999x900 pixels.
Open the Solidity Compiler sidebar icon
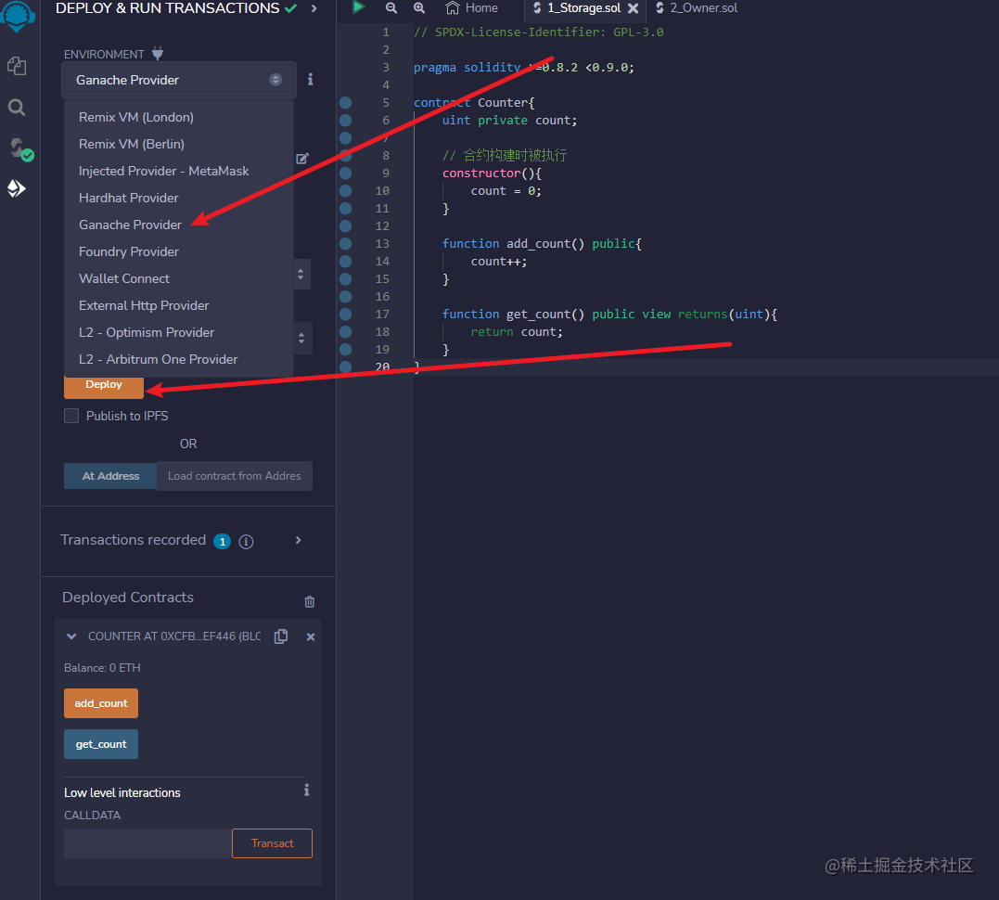(x=20, y=149)
